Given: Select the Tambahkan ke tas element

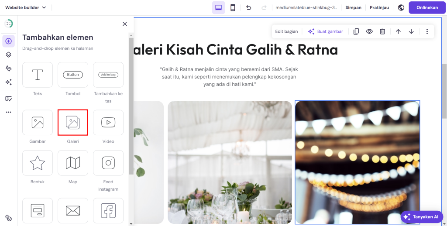Looking at the screenshot, I should [108, 75].
